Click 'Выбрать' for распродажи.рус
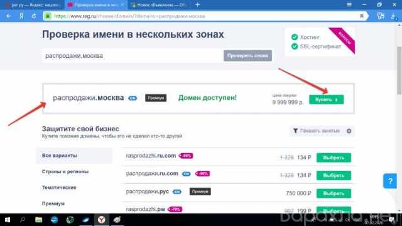 tap(334, 193)
